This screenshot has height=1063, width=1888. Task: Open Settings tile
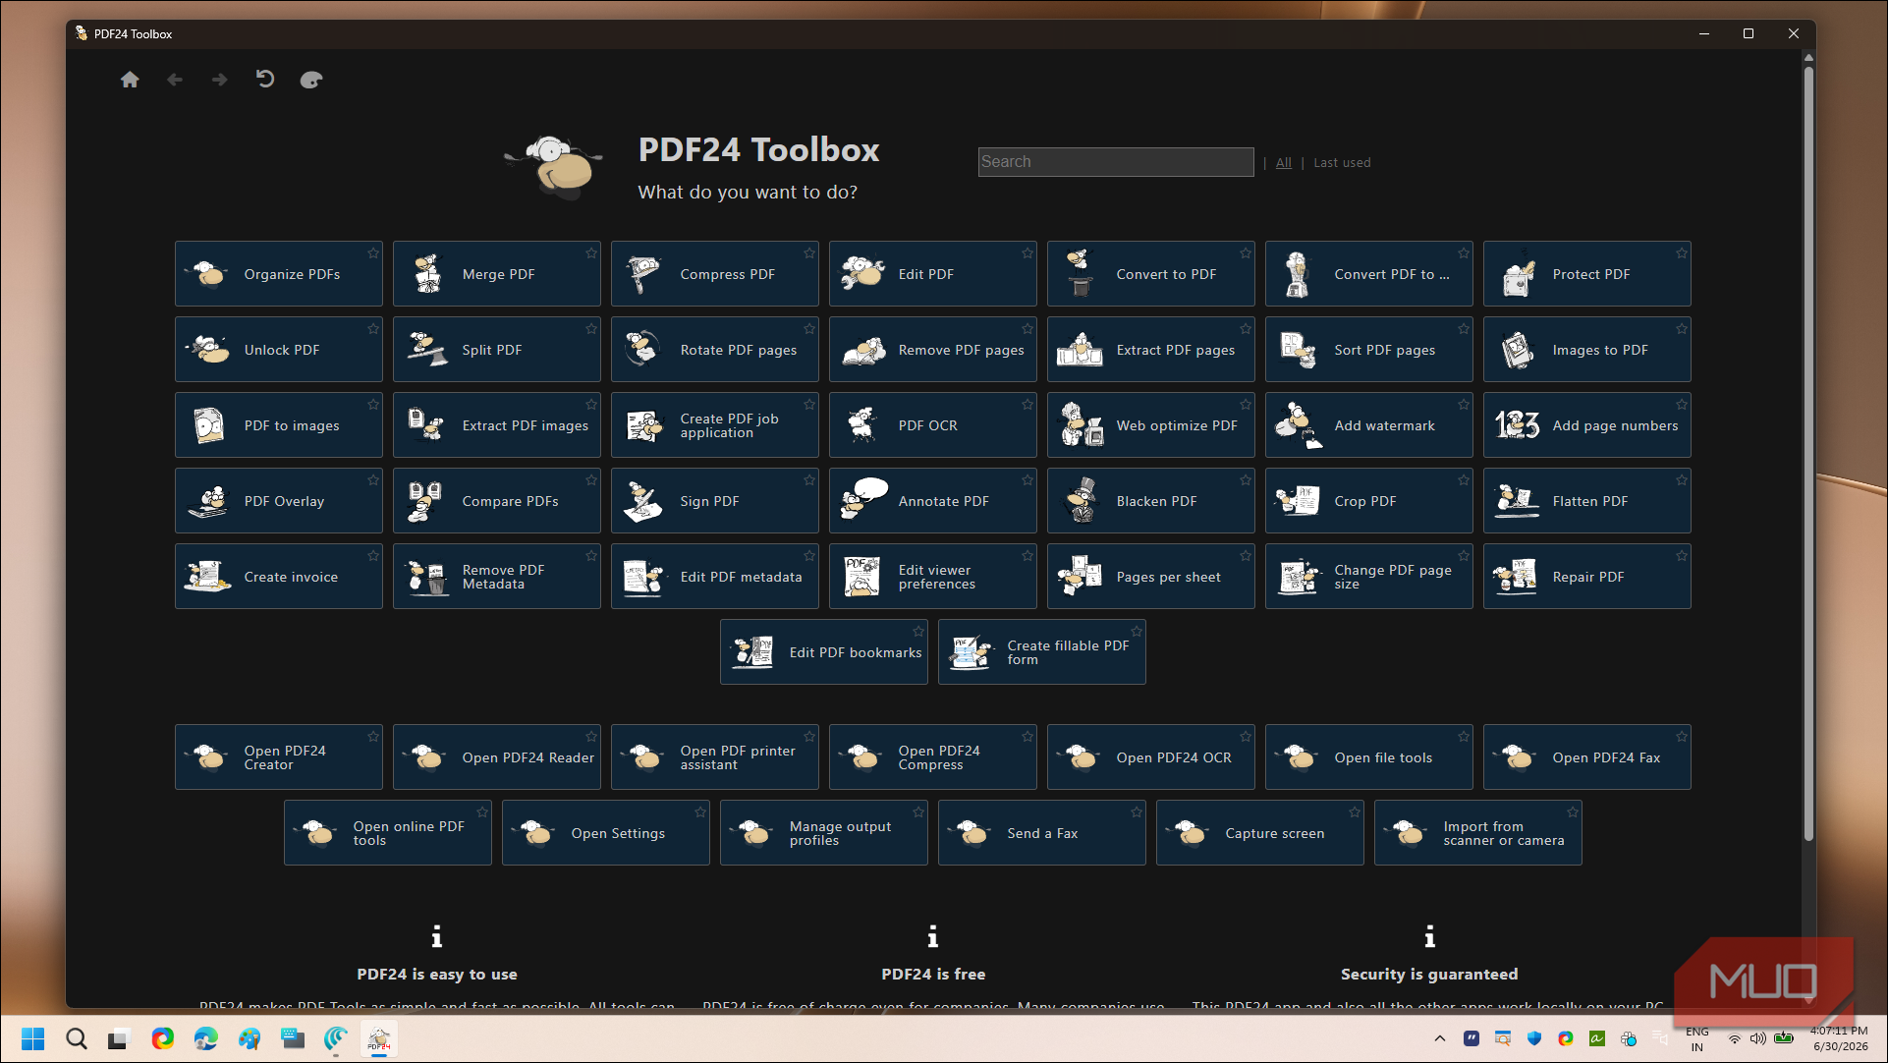(606, 833)
